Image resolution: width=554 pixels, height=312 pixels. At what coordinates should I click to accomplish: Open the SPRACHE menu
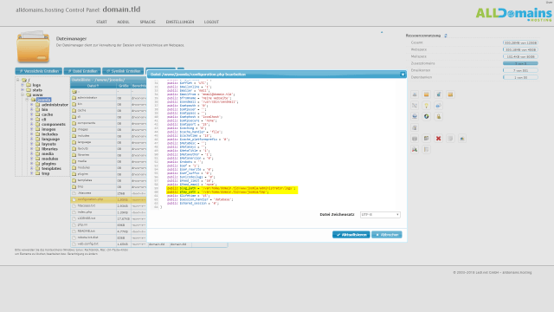(148, 22)
